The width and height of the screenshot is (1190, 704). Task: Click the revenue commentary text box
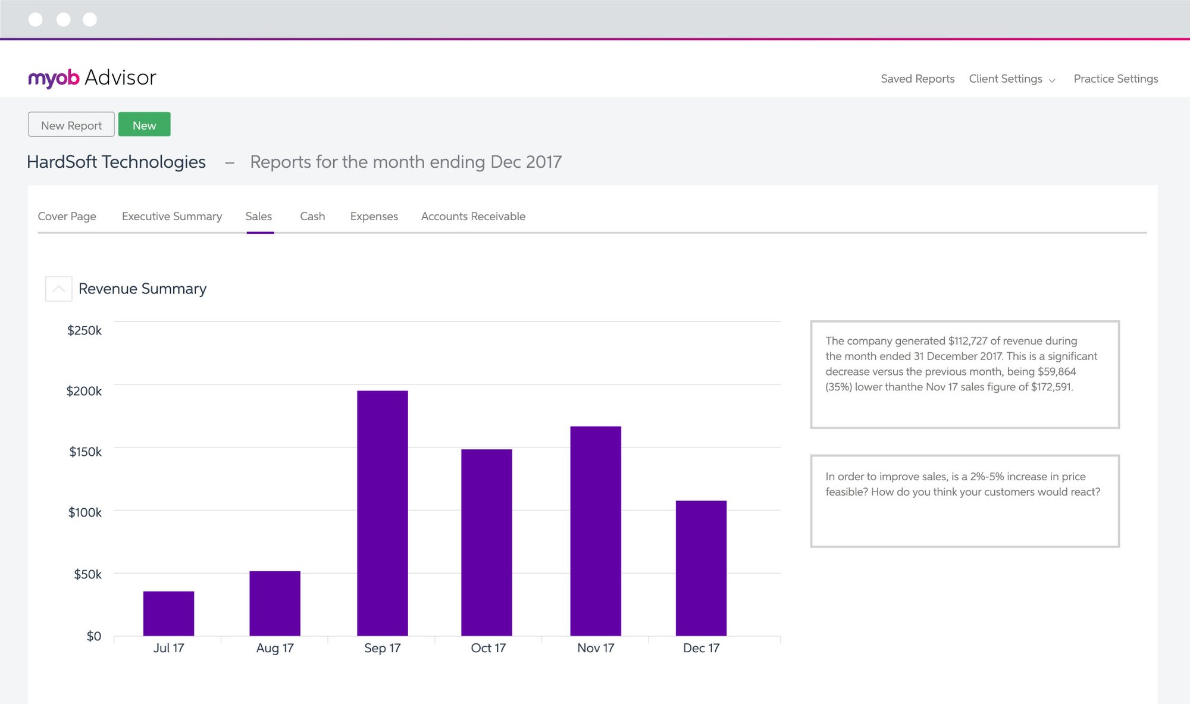coord(963,373)
